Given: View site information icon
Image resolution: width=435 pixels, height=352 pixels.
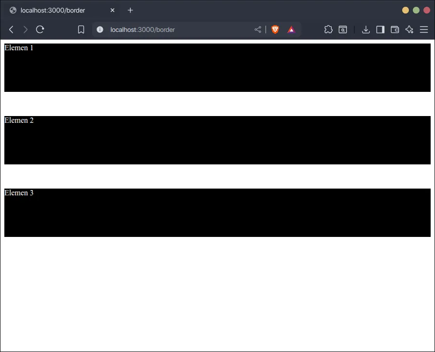Looking at the screenshot, I should pos(100,29).
